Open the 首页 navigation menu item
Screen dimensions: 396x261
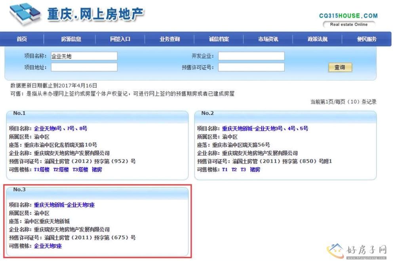[x=22, y=39]
